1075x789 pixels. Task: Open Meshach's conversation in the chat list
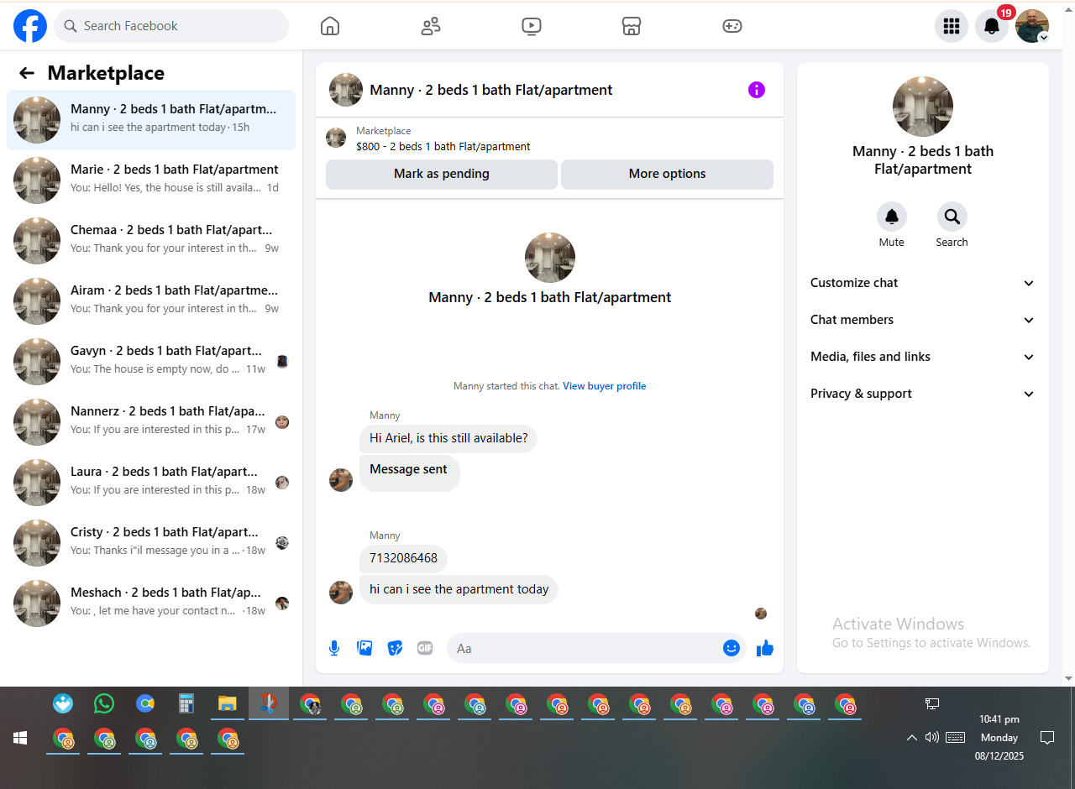coord(151,604)
